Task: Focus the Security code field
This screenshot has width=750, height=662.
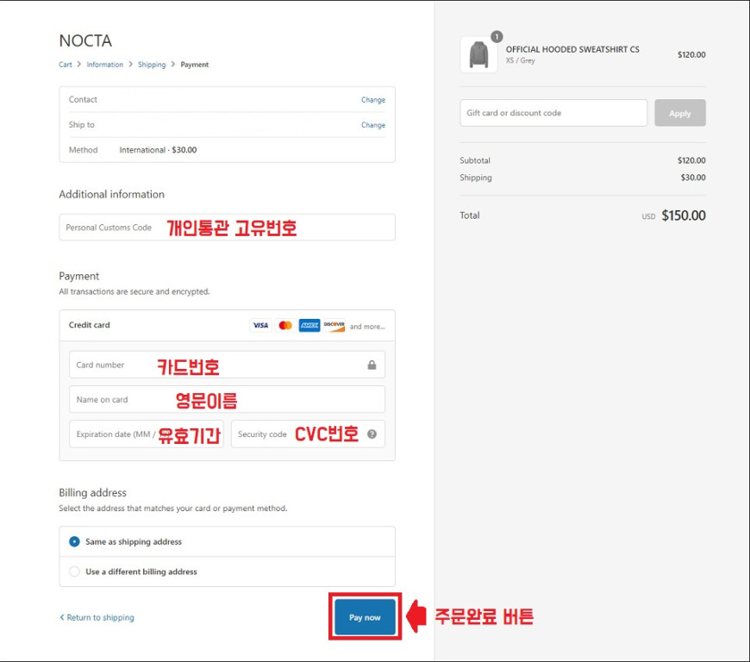Action: coord(308,434)
